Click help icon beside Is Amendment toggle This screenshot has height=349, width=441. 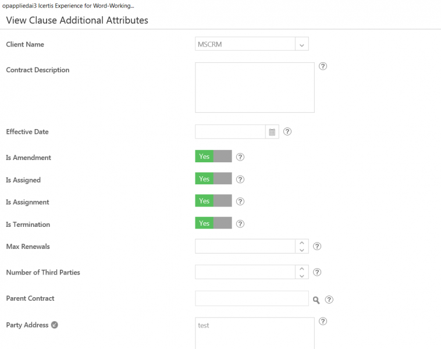pos(240,157)
